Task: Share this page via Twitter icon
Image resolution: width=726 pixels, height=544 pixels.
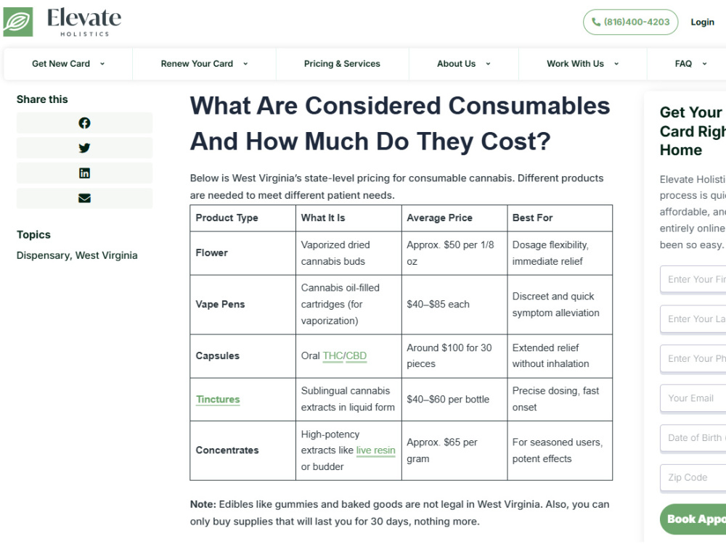Action: (x=84, y=148)
